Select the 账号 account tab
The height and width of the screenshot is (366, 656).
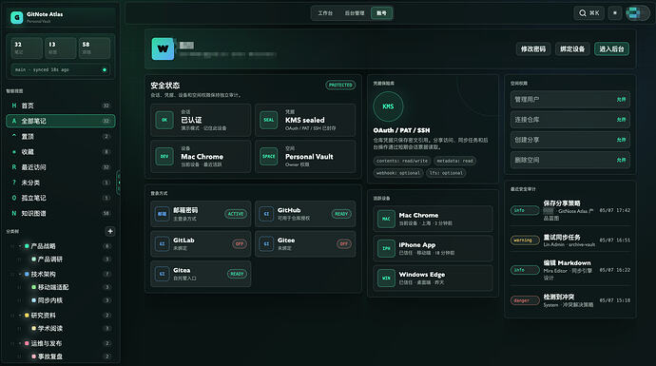tap(381, 13)
